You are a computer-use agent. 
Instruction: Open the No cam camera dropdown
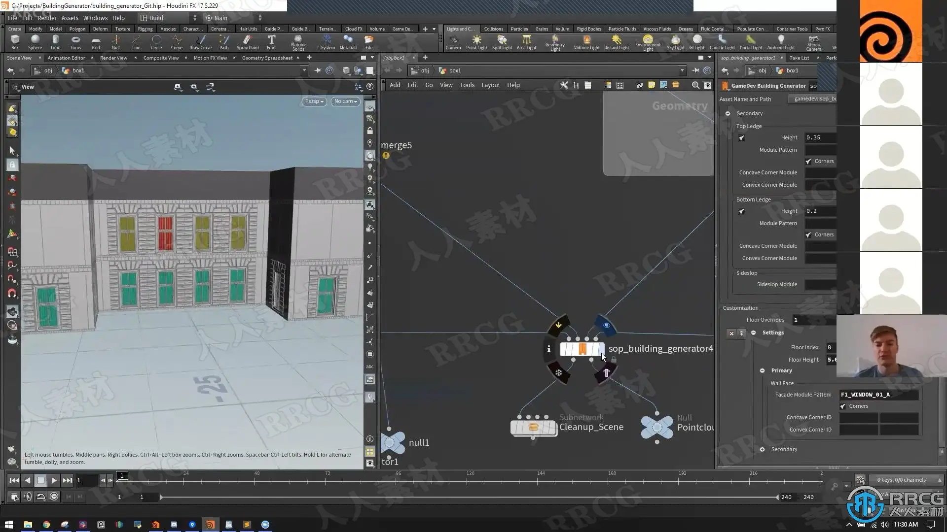345,101
